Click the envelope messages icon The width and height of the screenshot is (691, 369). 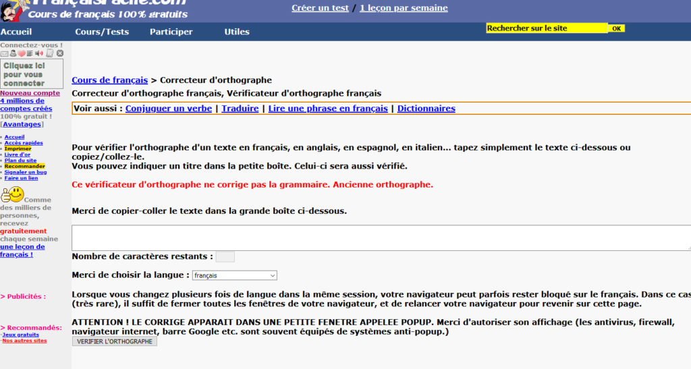pos(5,54)
